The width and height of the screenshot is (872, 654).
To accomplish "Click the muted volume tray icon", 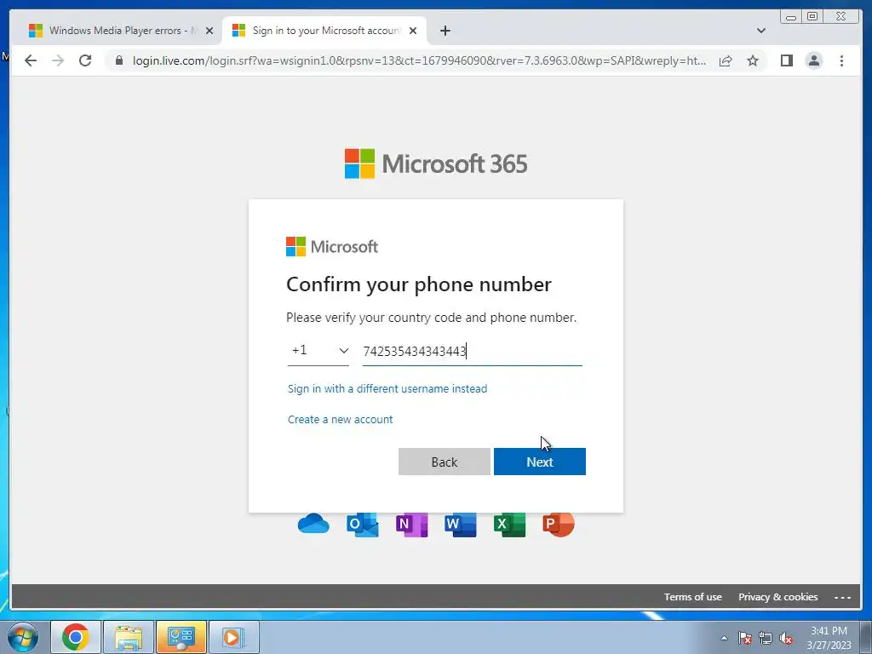I will pos(786,638).
